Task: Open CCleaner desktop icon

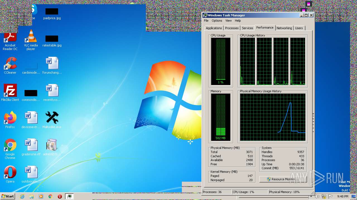Action: 10,66
